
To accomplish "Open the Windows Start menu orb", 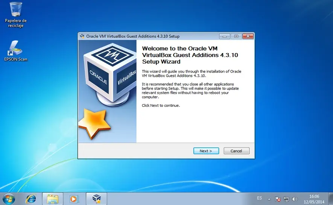I will pyautogui.click(x=9, y=199).
